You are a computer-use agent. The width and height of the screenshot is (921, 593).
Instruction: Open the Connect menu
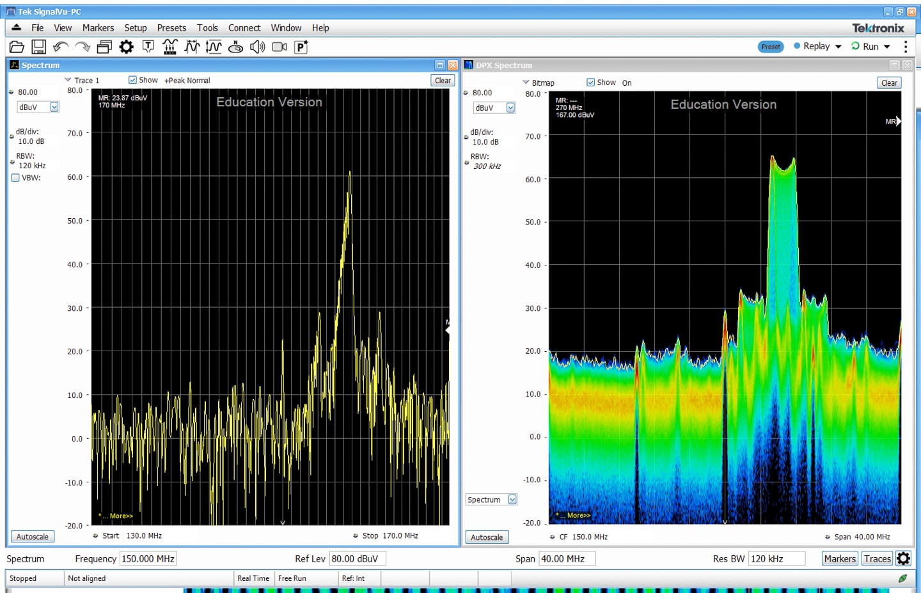244,28
